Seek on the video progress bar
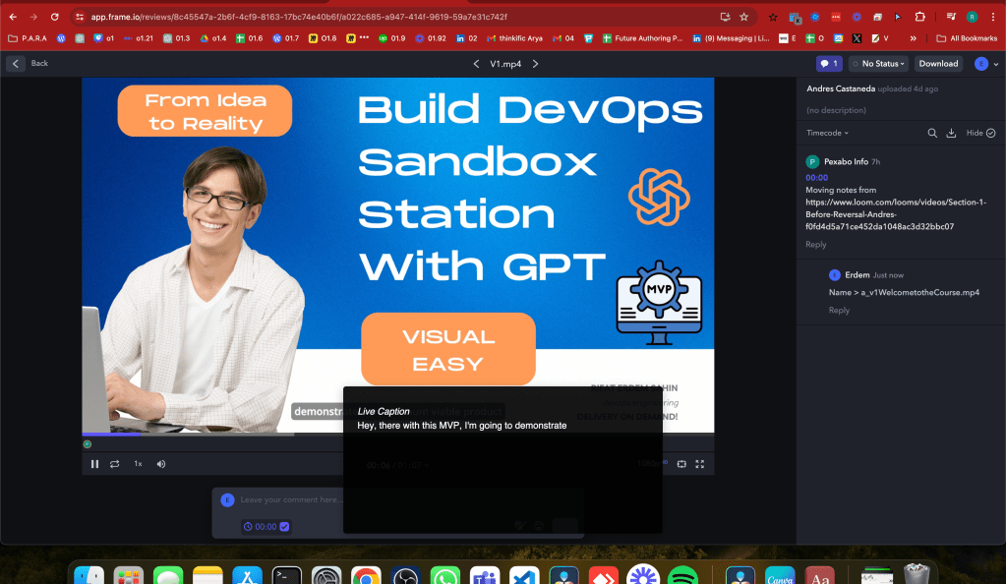 coord(398,435)
